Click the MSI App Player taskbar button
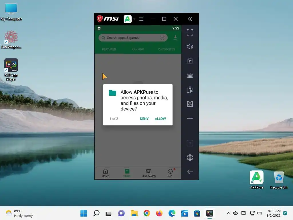Viewport: 293px width, 220px height. coord(210,213)
